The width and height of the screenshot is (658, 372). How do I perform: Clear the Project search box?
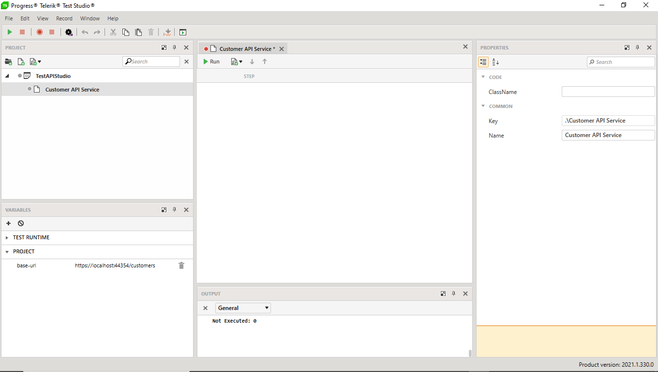[186, 62]
